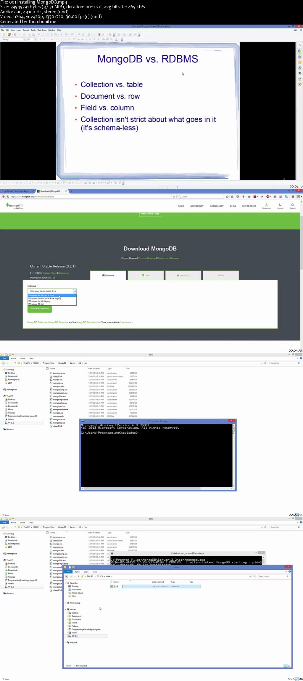Screen dimensions: 303x681
Task: Click the up arrow in data window address bar
Action: 78,576
